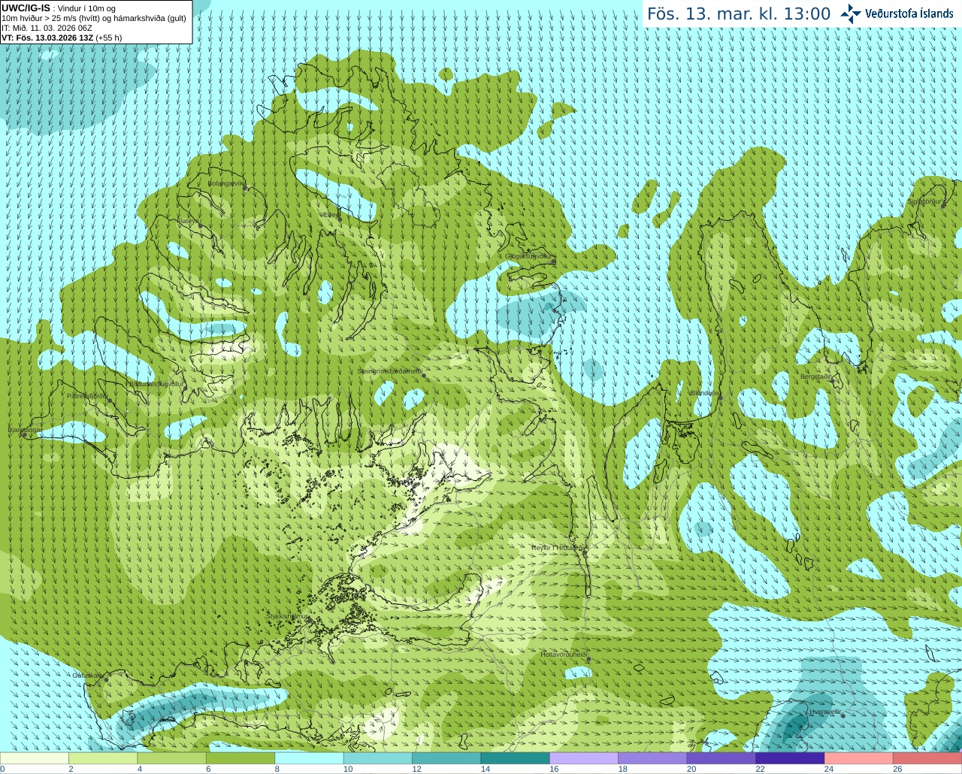Click the Bergstaðir station label
The height and width of the screenshot is (774, 962).
[815, 376]
